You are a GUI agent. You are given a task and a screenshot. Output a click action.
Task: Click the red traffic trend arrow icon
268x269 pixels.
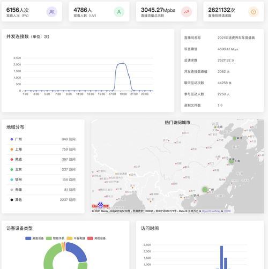187,12
